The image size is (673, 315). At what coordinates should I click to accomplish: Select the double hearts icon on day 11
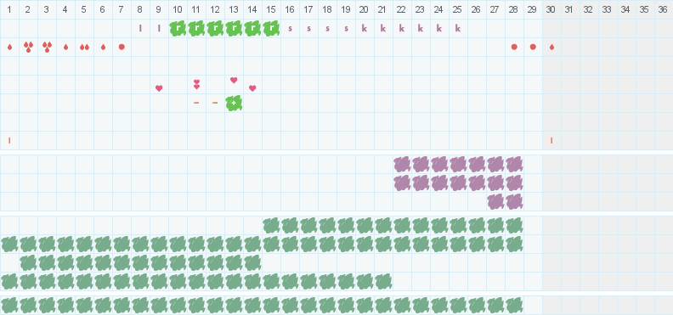point(196,84)
